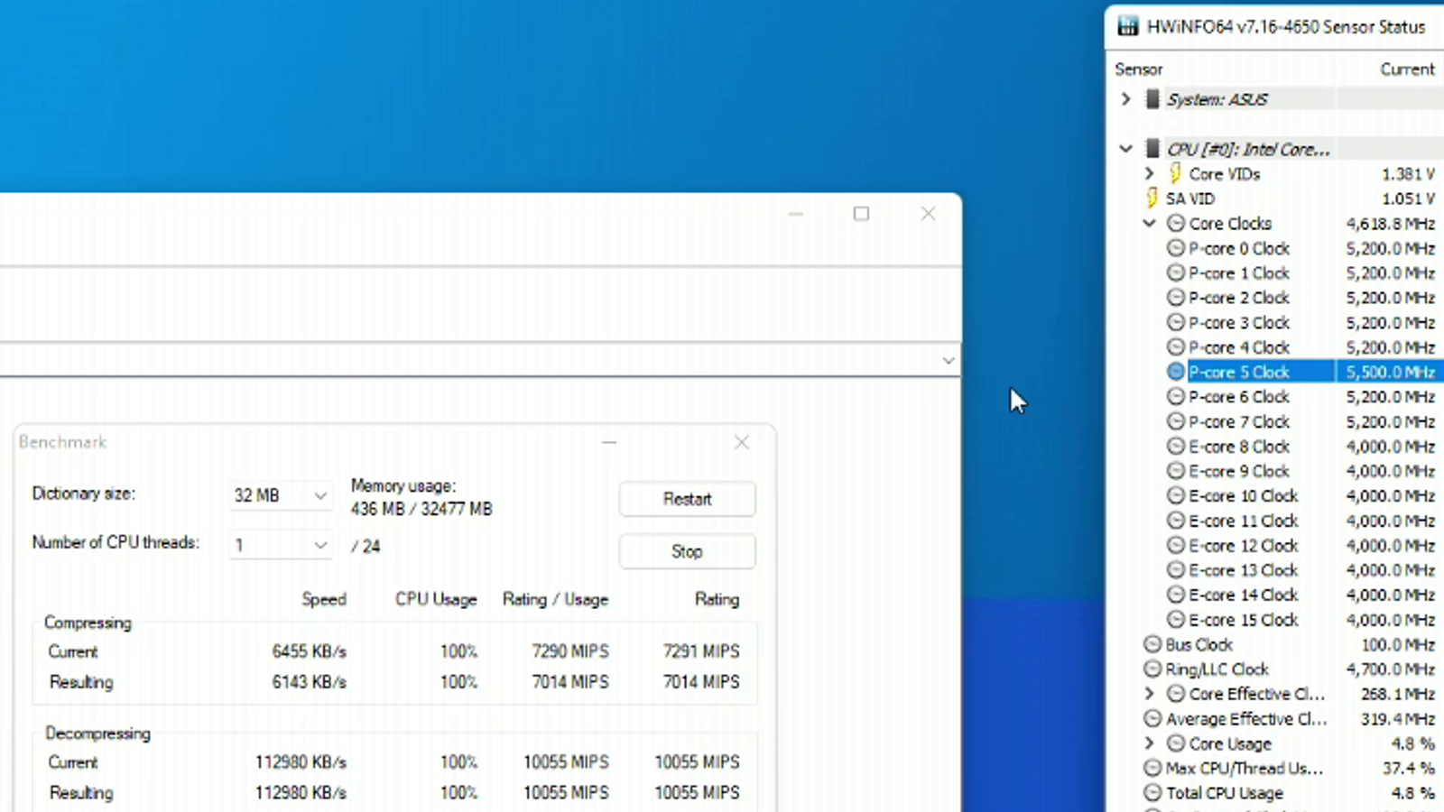Click the E-core 8 Clock icon

coord(1175,446)
